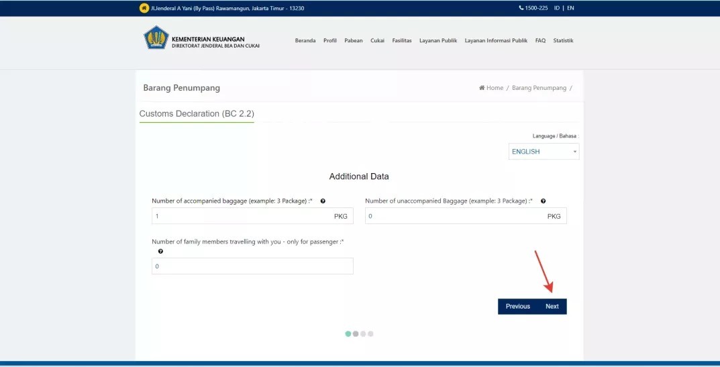Open the Beranda menu
720x367 pixels.
(x=305, y=41)
